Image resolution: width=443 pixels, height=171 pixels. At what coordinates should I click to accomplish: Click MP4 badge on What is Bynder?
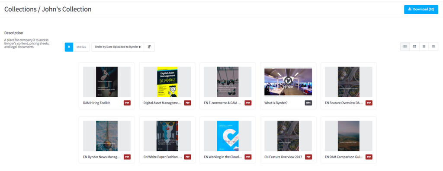point(308,103)
